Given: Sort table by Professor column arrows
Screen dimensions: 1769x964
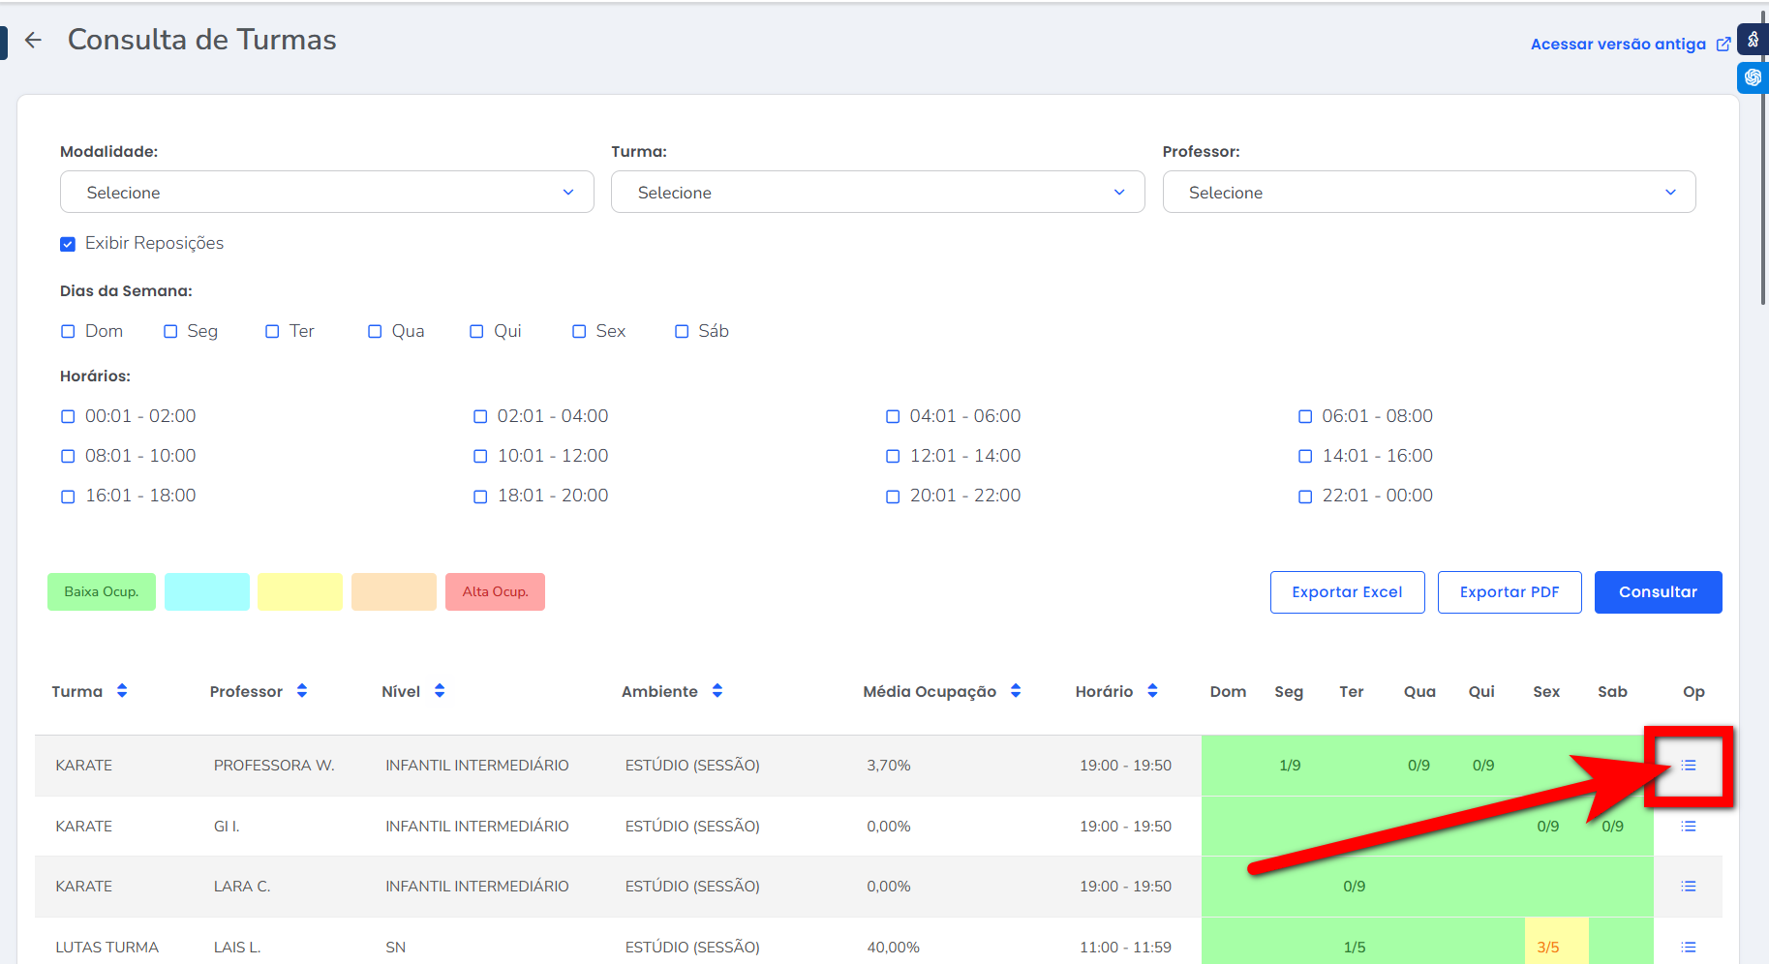Looking at the screenshot, I should pos(302,691).
